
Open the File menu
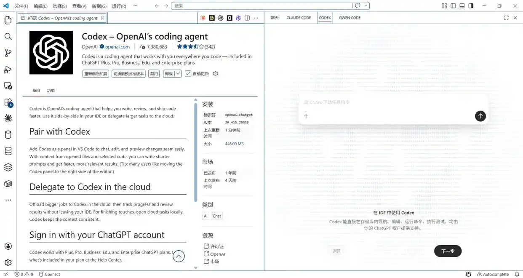pos(21,6)
